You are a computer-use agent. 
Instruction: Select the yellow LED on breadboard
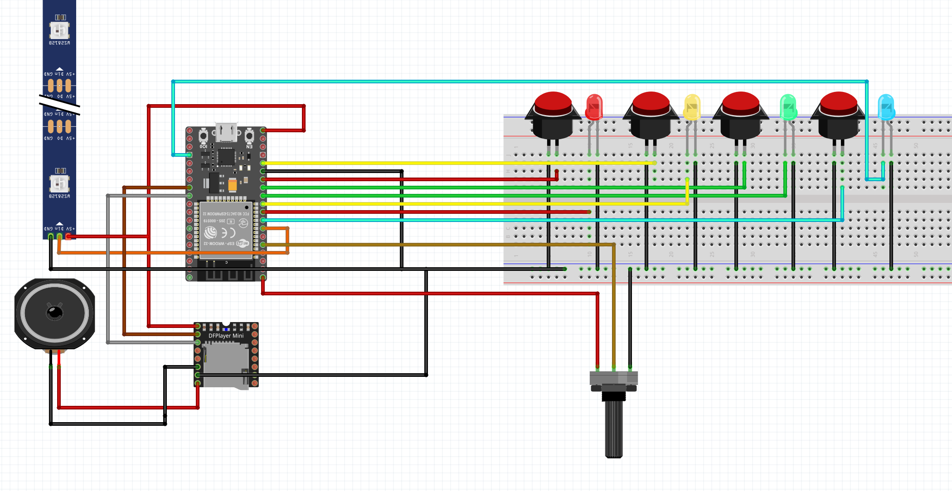[x=692, y=107]
